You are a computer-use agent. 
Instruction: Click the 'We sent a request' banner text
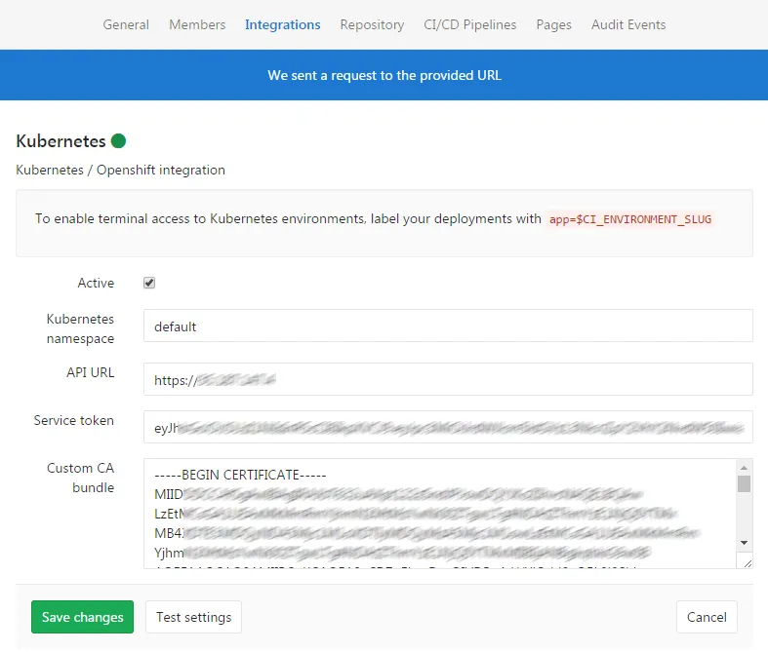[x=384, y=75]
